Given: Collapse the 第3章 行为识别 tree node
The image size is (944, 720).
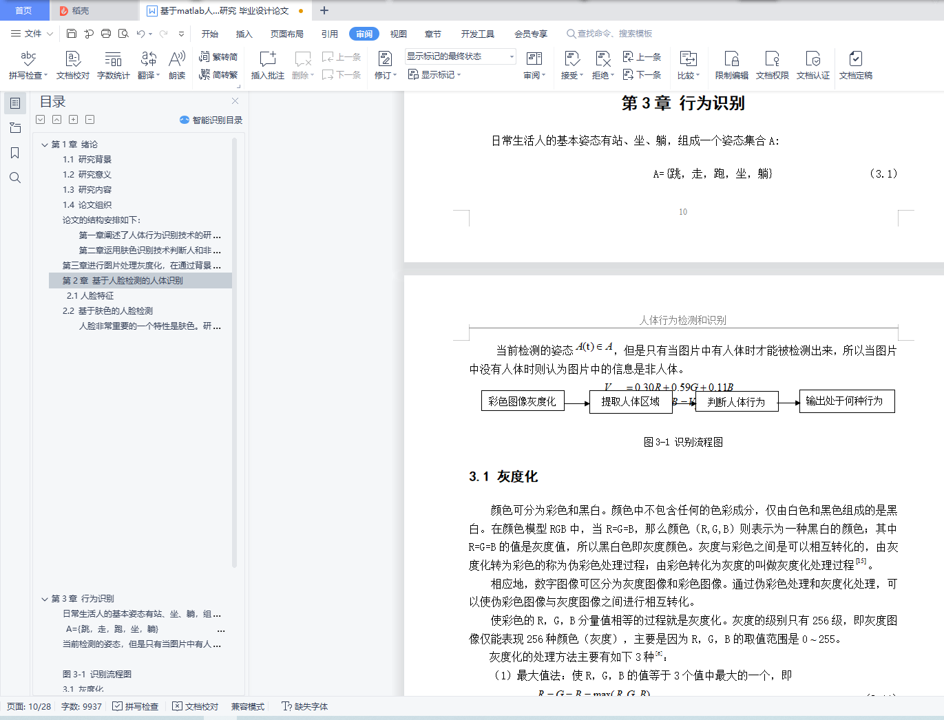Looking at the screenshot, I should [45, 599].
